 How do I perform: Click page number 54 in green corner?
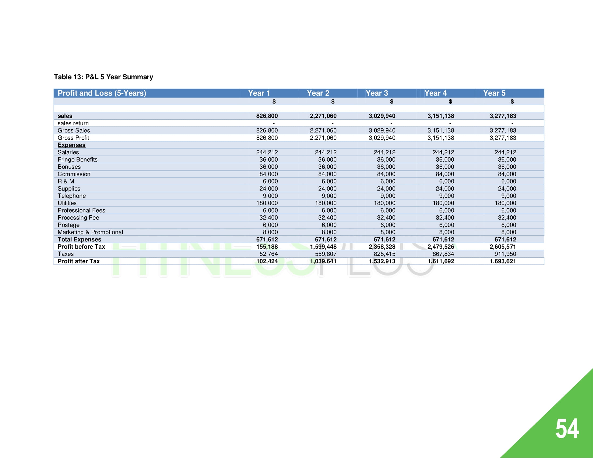coord(567,429)
